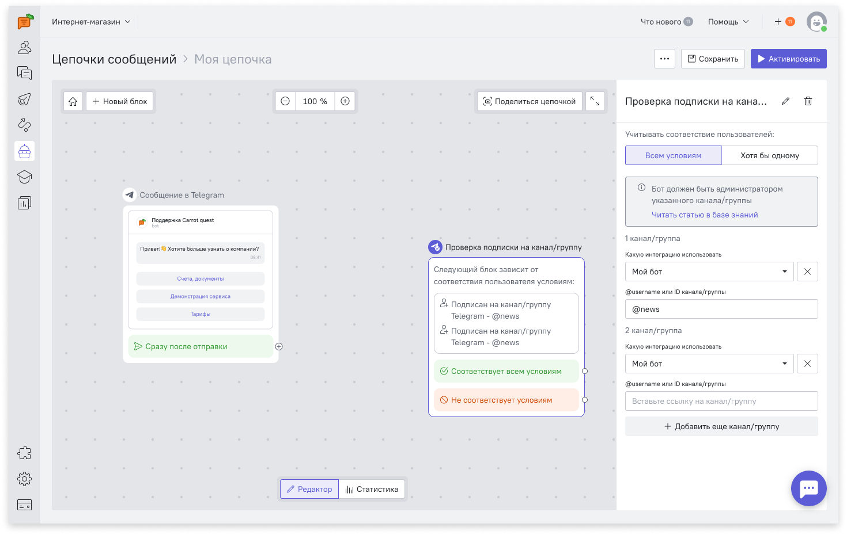Open the 'Помощь' menu
847x535 pixels.
click(x=728, y=22)
